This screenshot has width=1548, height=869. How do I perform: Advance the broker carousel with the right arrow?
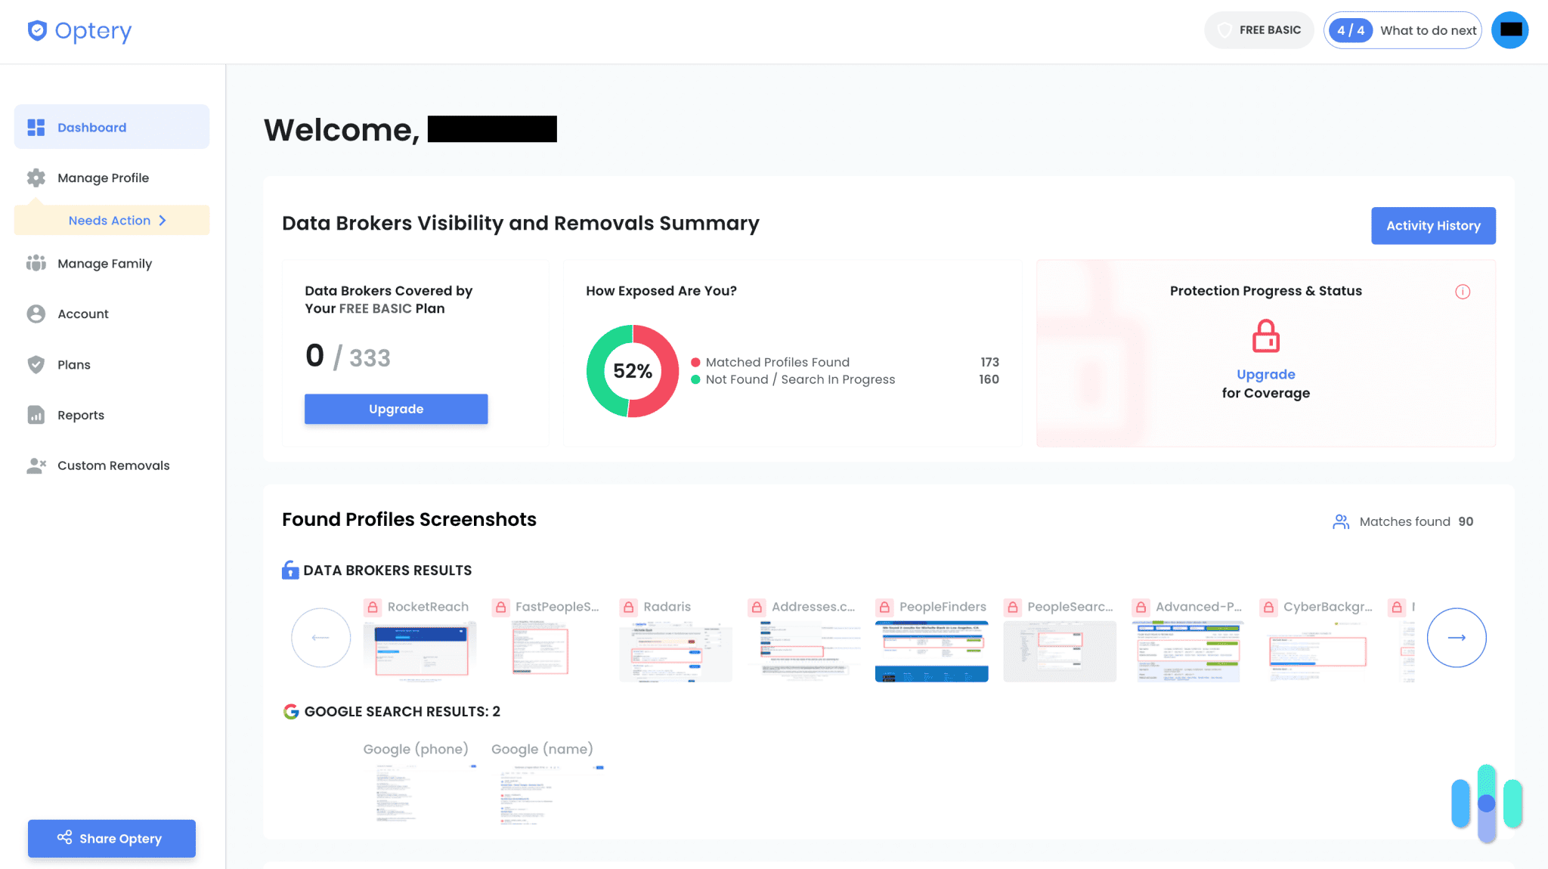[1457, 637]
